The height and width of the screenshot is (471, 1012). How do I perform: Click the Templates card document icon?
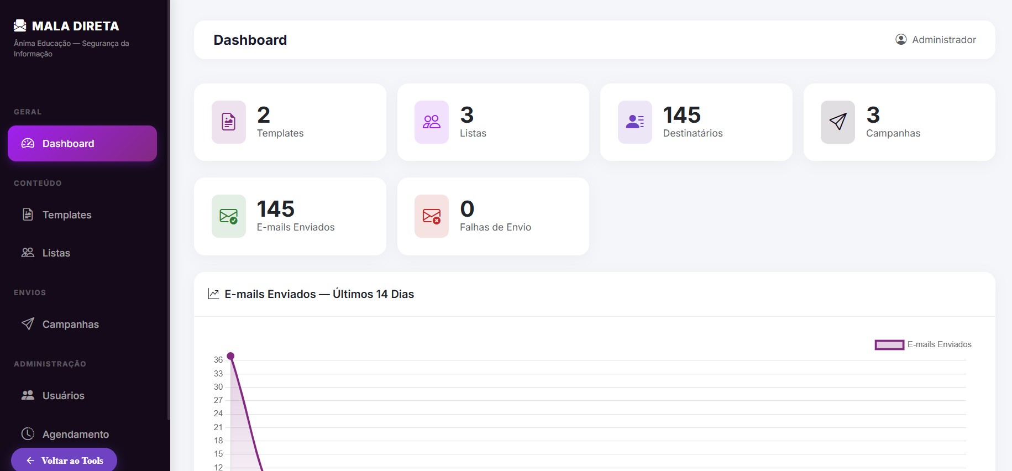click(229, 122)
